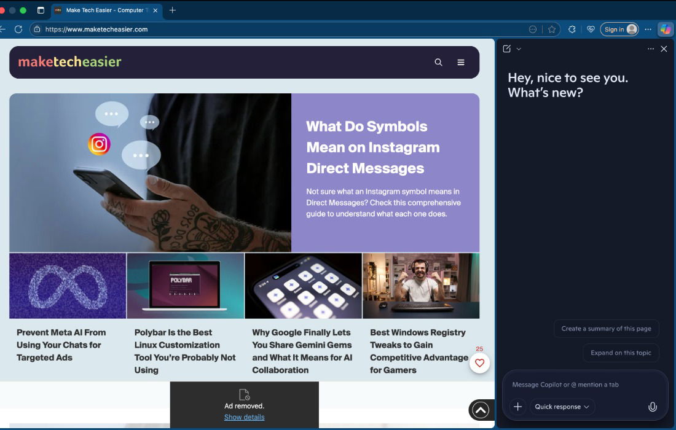676x430 pixels.
Task: Toggle the Copilot sidebar icon in toolbar
Action: pyautogui.click(x=665, y=29)
